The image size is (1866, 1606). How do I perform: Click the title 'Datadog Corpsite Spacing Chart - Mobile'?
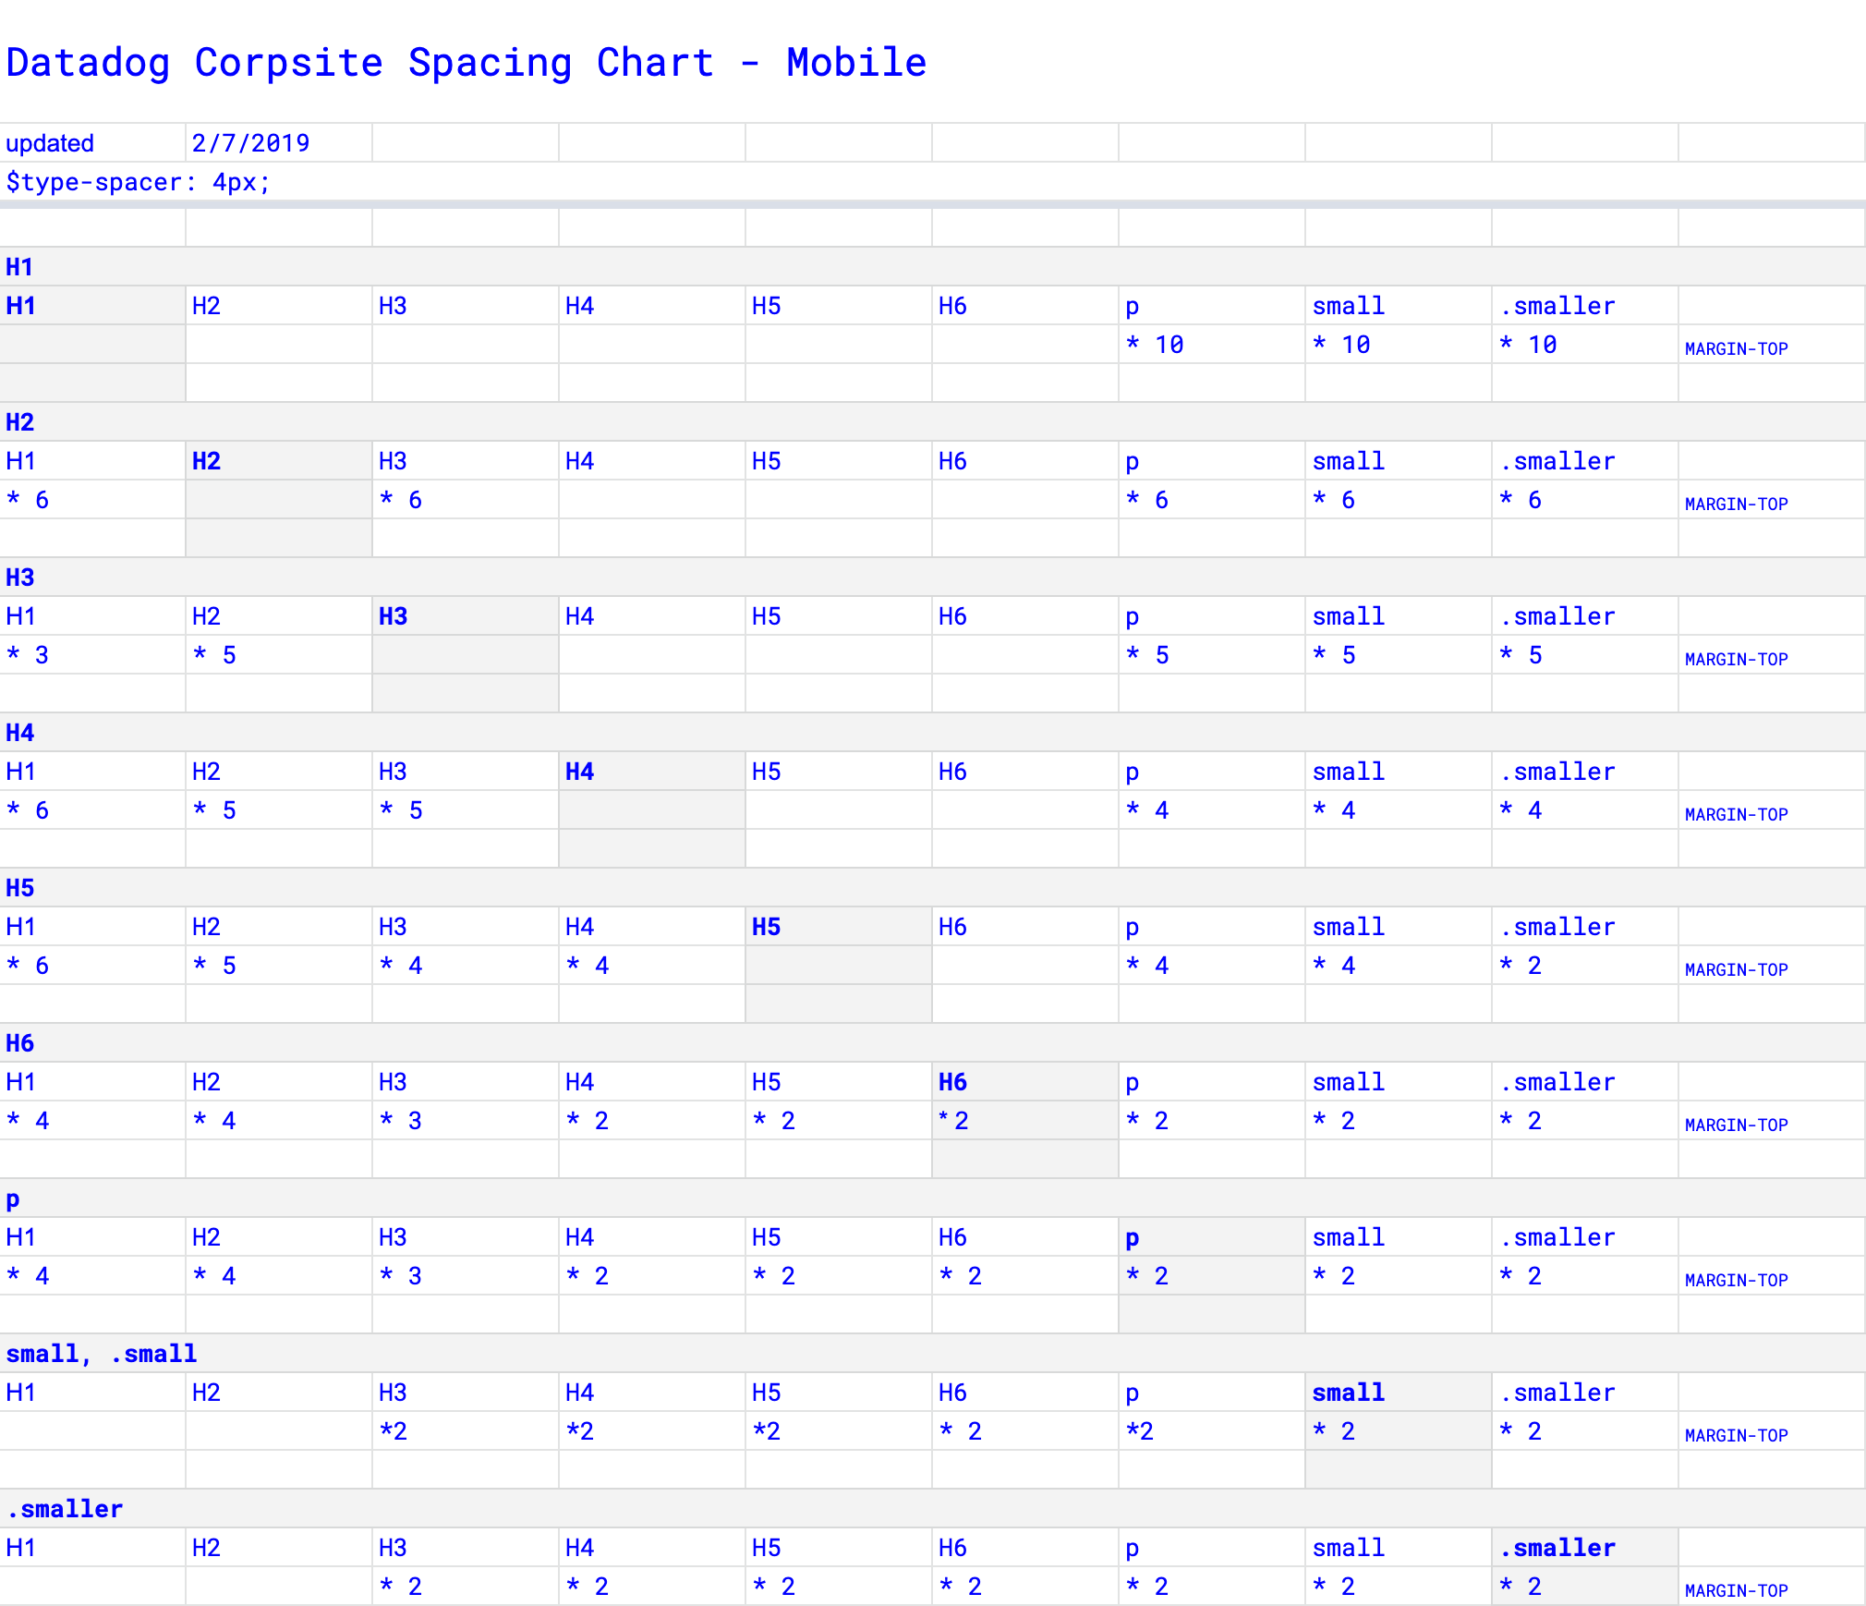click(x=466, y=63)
